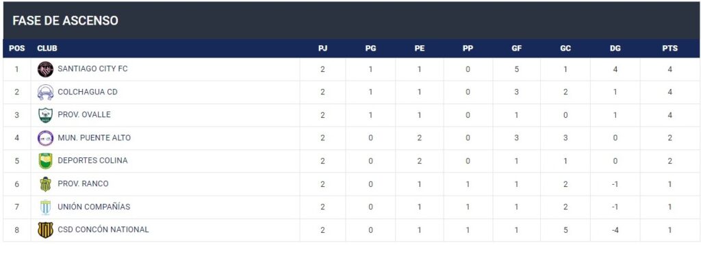The image size is (701, 256).
Task: Click the CLUB column header
Action: coord(47,49)
